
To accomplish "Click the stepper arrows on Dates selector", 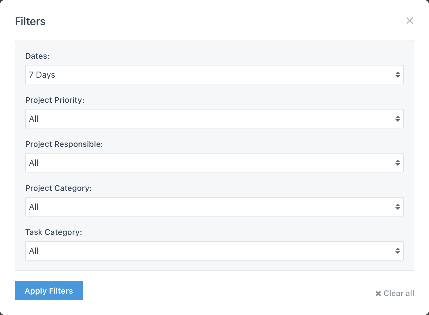I will click(397, 75).
